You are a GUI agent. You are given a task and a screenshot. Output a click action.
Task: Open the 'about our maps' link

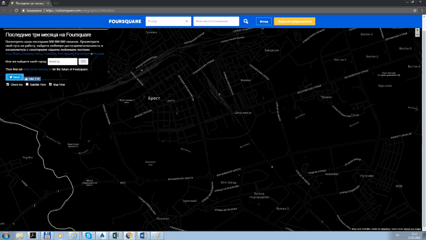(412, 229)
